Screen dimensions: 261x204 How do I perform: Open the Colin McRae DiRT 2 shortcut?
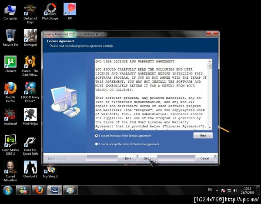click(x=10, y=145)
